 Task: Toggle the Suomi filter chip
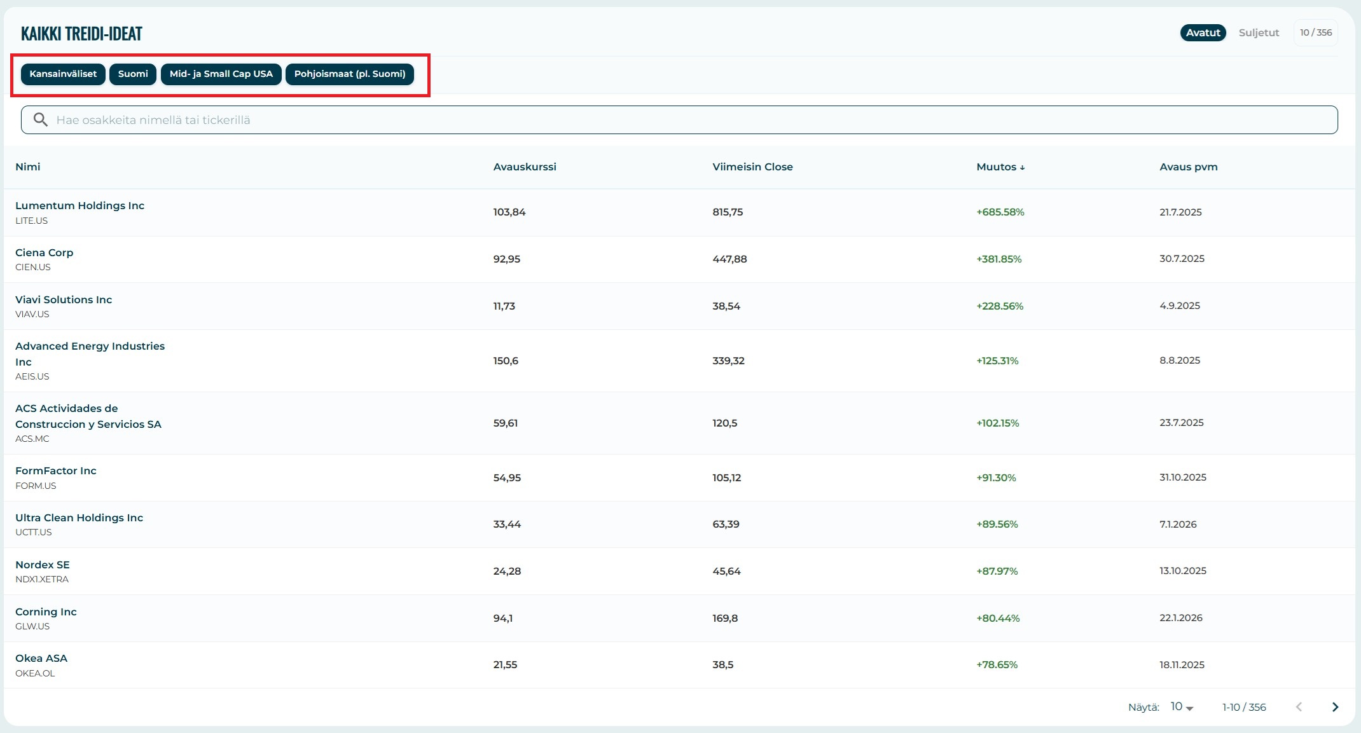(133, 74)
